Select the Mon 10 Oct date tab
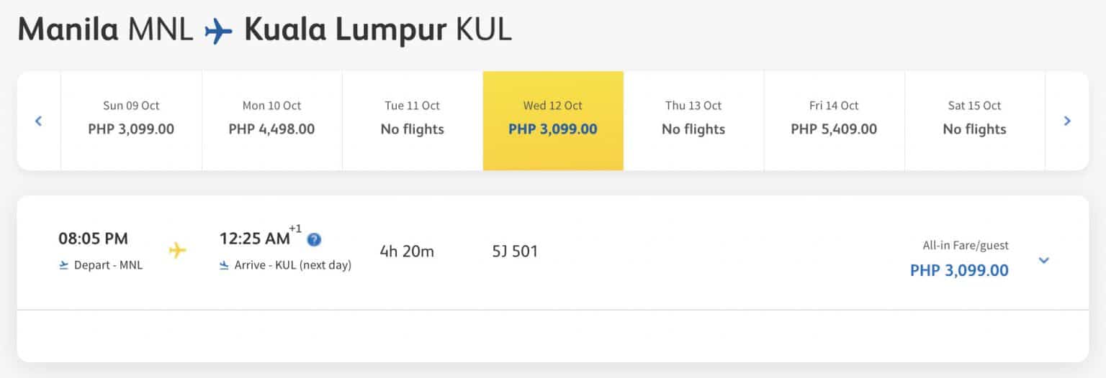1106x378 pixels. click(x=272, y=121)
